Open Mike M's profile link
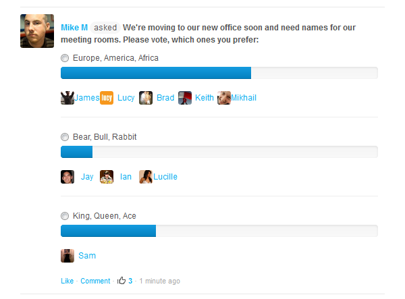 click(74, 28)
